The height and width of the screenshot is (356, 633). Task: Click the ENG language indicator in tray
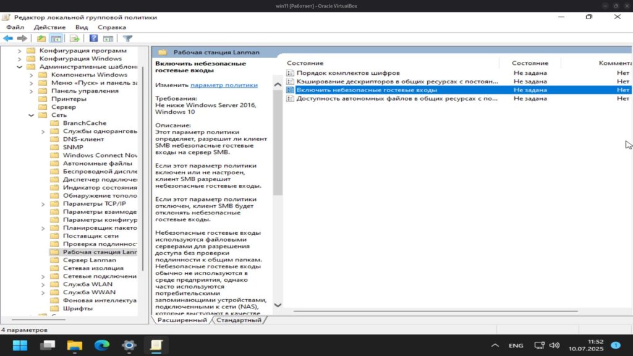[516, 345]
